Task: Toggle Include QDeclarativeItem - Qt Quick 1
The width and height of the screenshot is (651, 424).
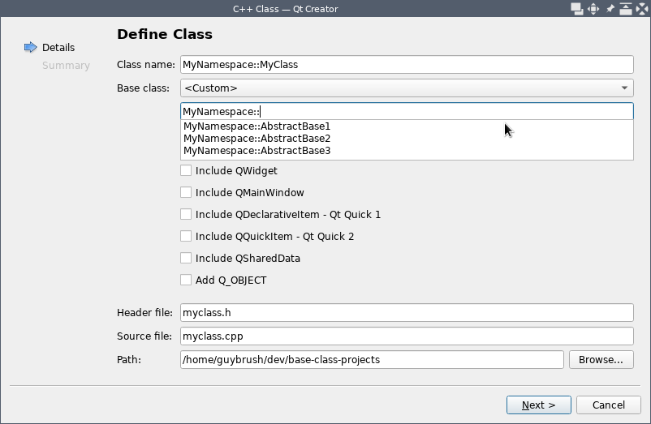Action: tap(186, 215)
